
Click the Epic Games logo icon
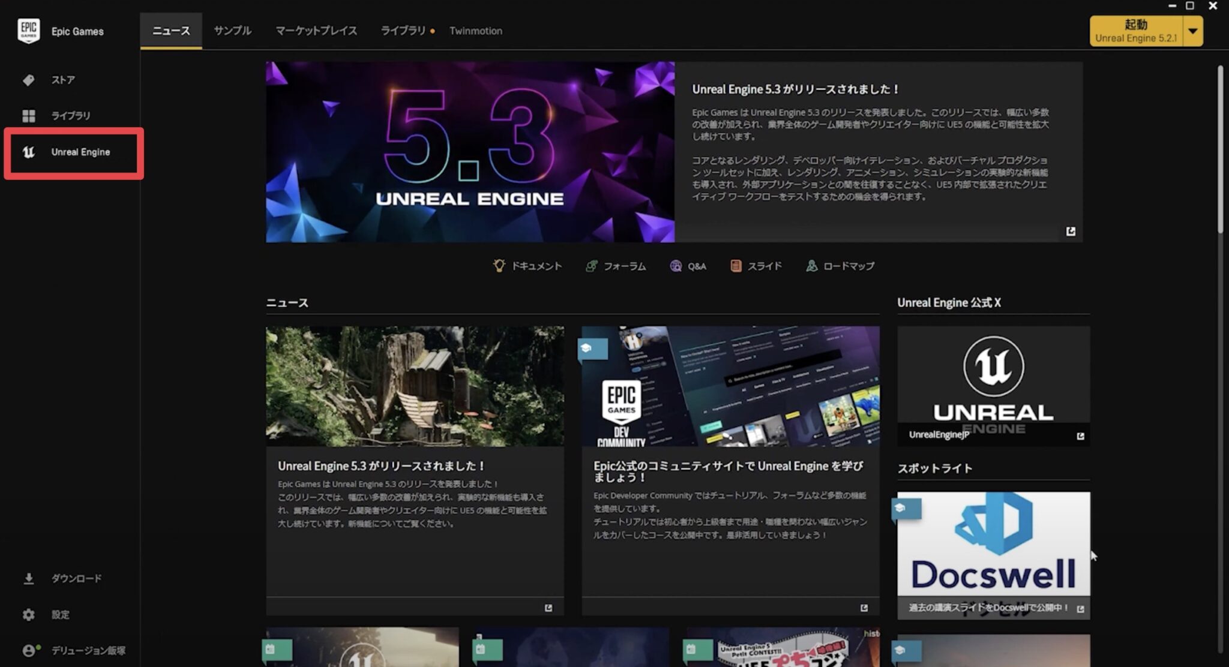click(x=28, y=31)
